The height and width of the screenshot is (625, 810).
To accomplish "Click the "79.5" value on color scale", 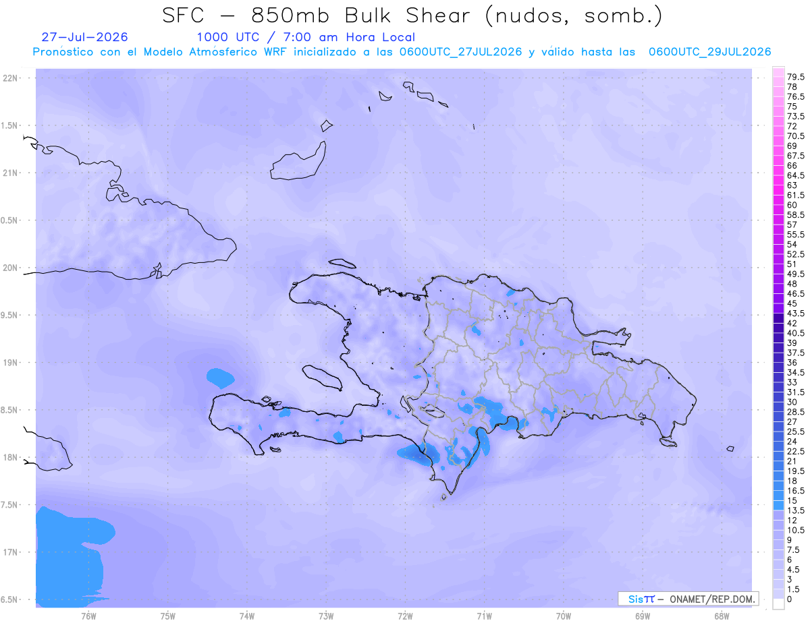I will pyautogui.click(x=796, y=77).
